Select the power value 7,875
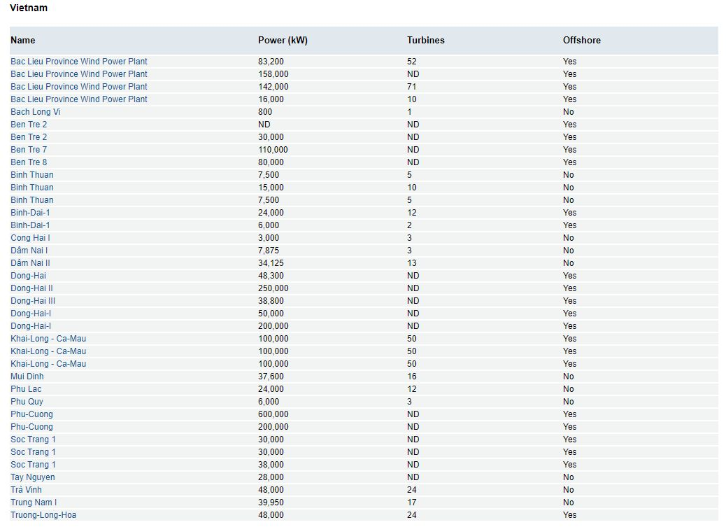 click(x=269, y=251)
